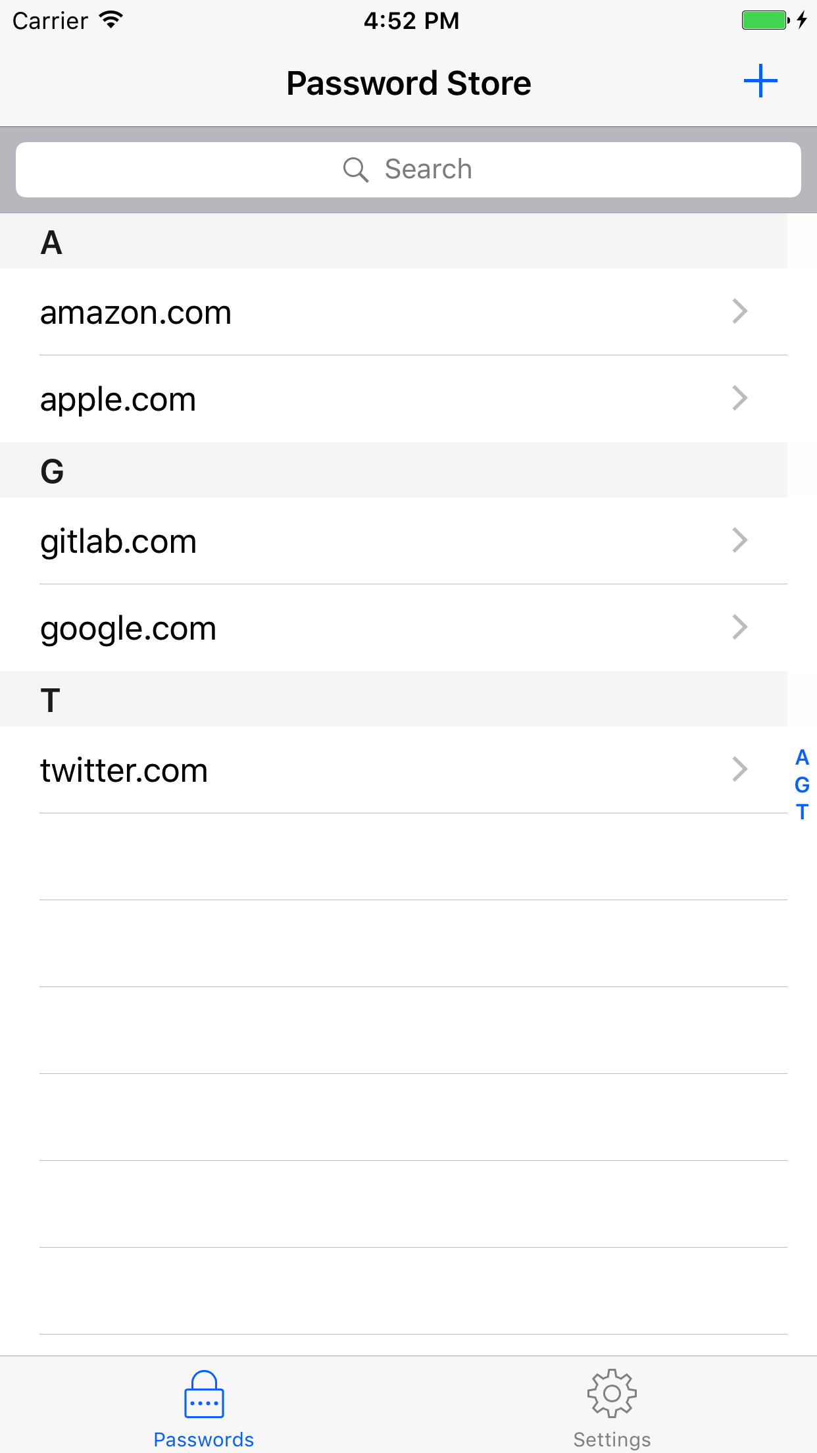
Task: Select the google.com entry
Action: [x=128, y=628]
